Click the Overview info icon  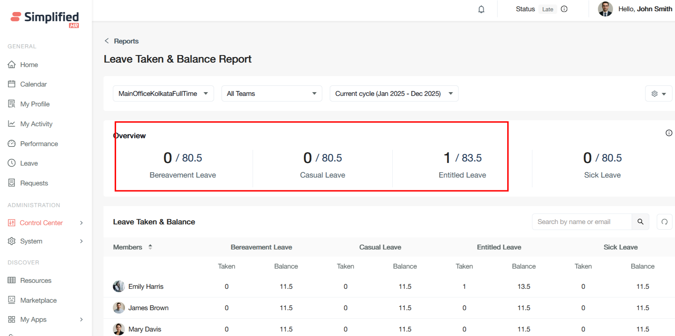point(669,133)
